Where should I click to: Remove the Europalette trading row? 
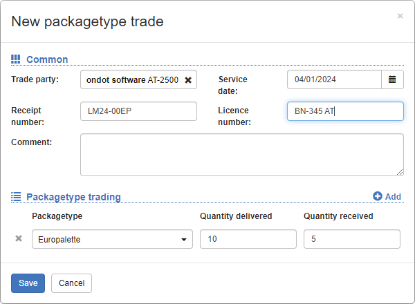coord(19,239)
